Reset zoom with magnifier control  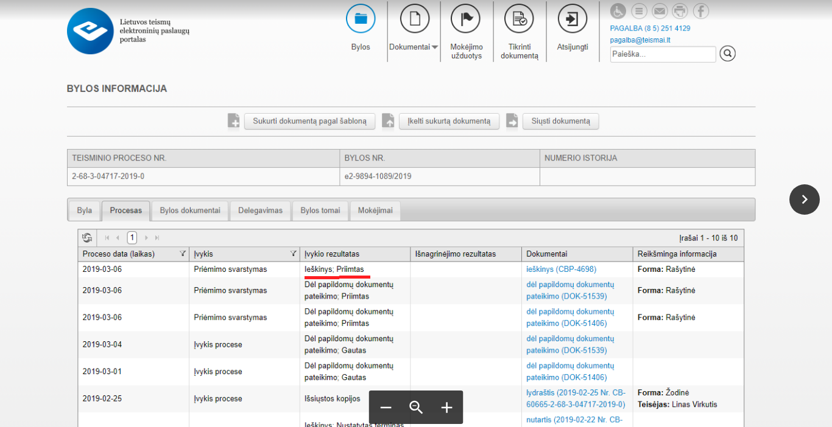click(x=416, y=408)
